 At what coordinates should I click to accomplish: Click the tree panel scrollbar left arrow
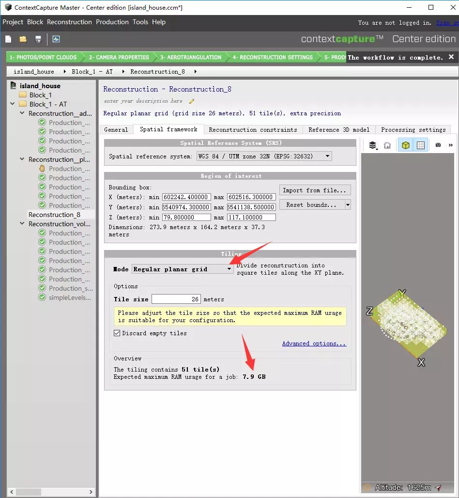12,492
